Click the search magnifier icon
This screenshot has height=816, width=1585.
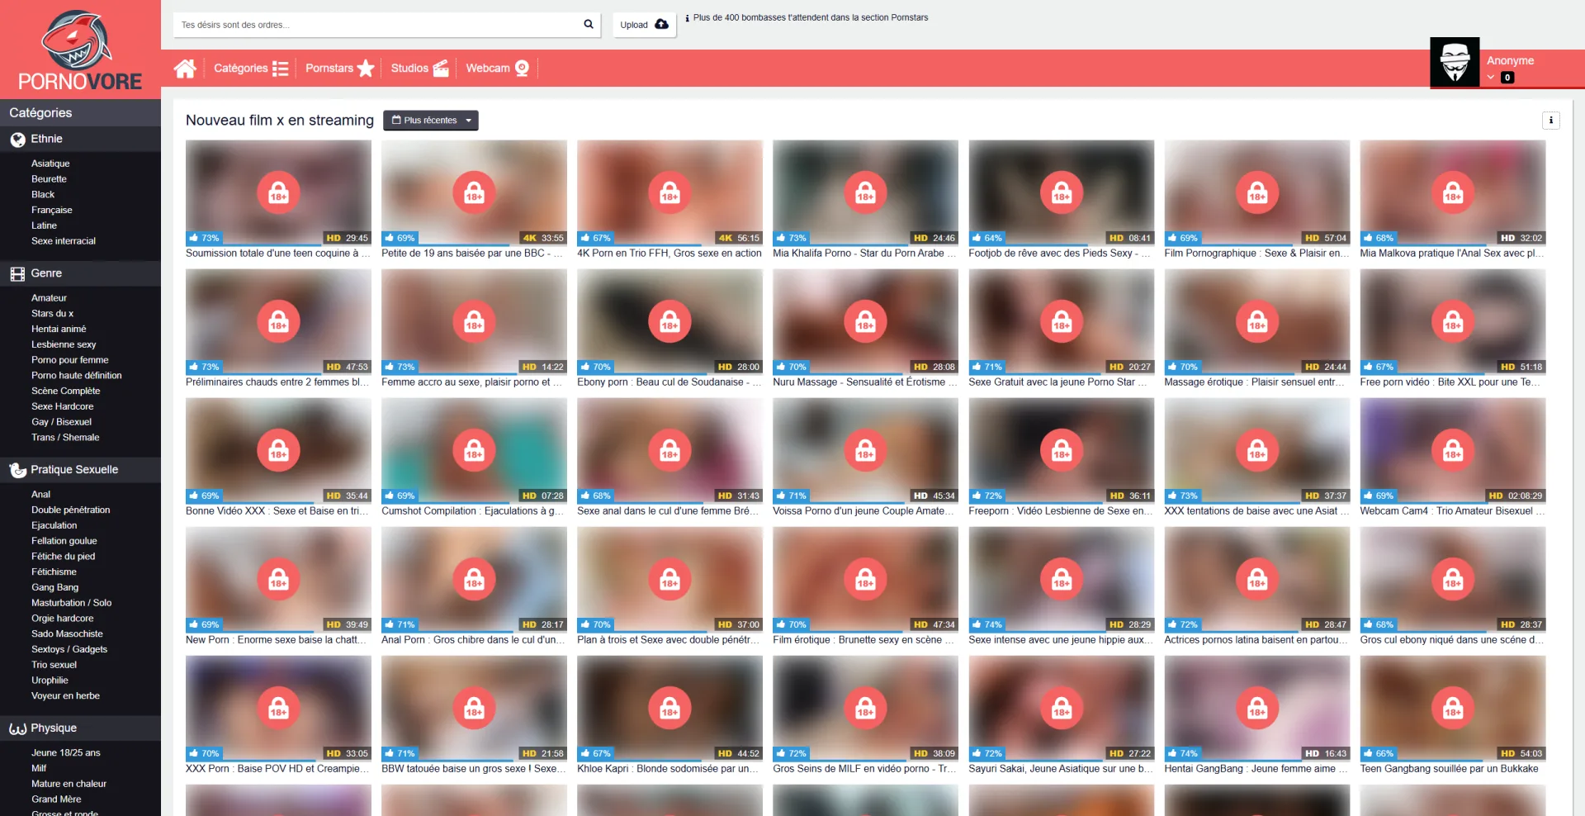[589, 25]
